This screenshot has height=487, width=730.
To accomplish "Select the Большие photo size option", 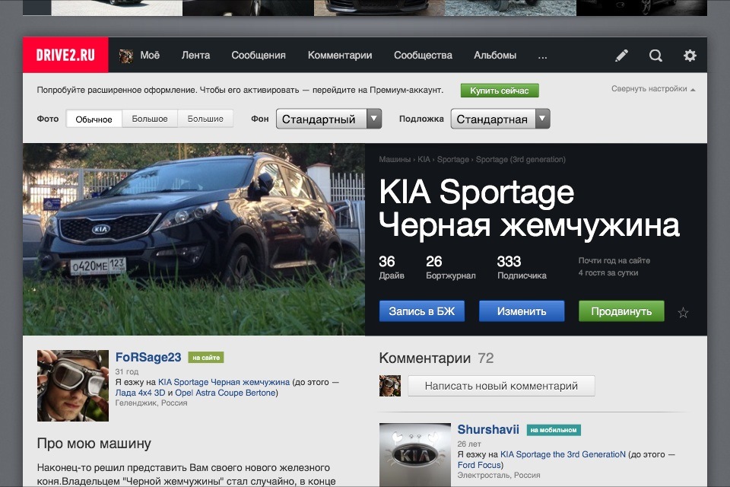I will point(205,119).
